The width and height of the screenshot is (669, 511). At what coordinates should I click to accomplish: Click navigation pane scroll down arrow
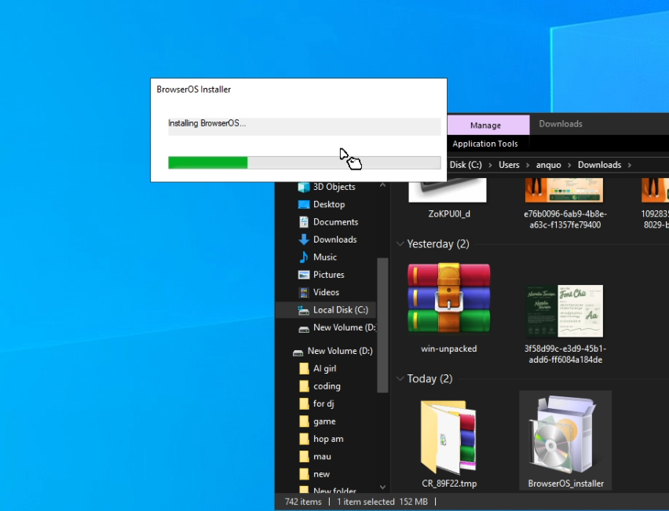[x=382, y=487]
